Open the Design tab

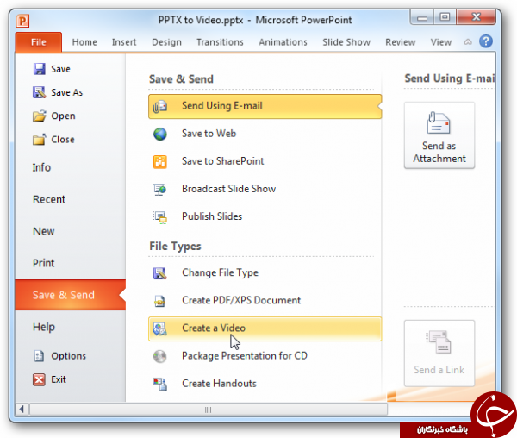click(x=166, y=42)
